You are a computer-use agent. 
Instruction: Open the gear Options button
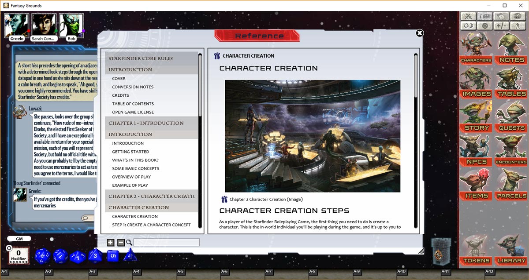[x=485, y=26]
